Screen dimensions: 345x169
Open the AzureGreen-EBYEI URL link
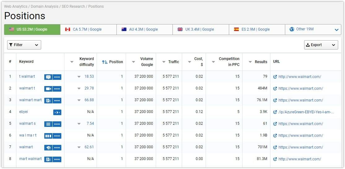(306, 112)
